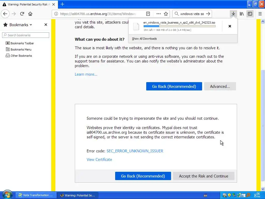Click the green safely-remove hardware tray icon
Screen dimensions: 265x199
pyautogui.click(x=234, y=195)
